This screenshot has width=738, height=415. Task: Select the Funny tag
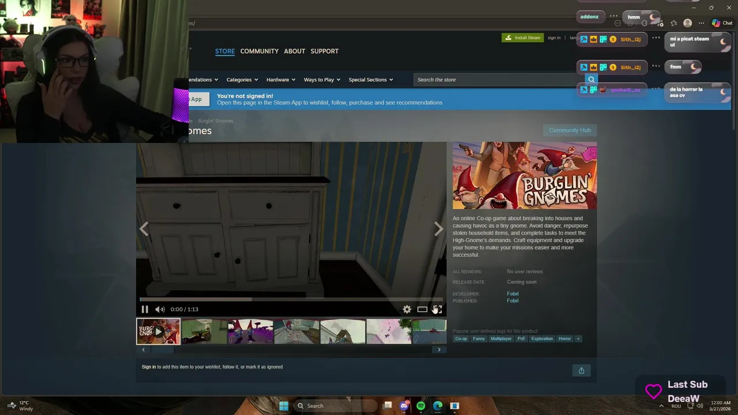(x=479, y=339)
